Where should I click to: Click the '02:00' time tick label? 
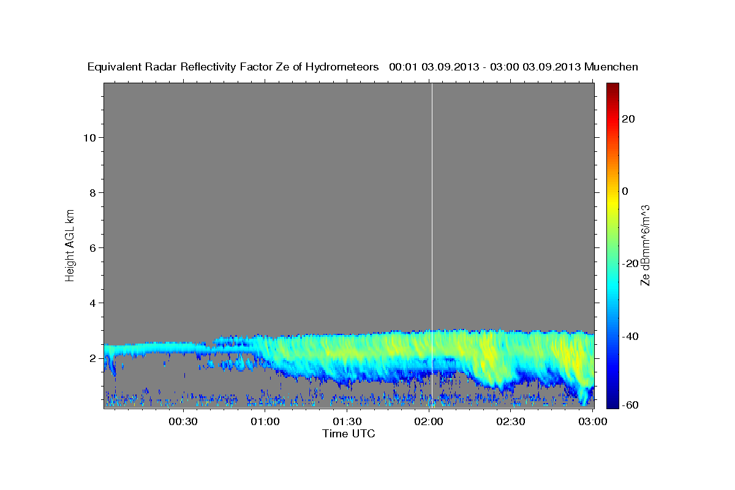point(429,422)
